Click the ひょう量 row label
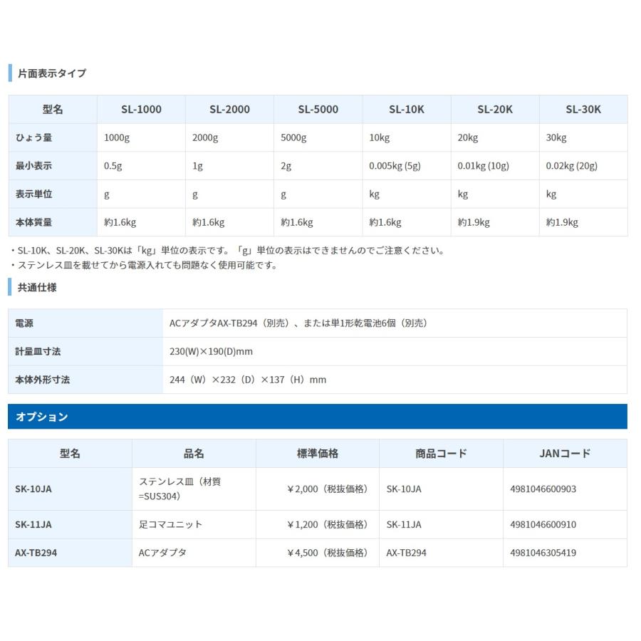This screenshot has width=641, height=641. (x=33, y=137)
